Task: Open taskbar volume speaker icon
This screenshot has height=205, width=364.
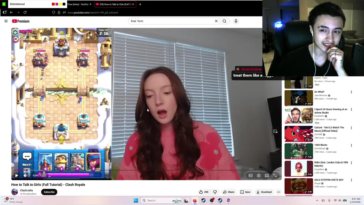Action: tap(340, 200)
